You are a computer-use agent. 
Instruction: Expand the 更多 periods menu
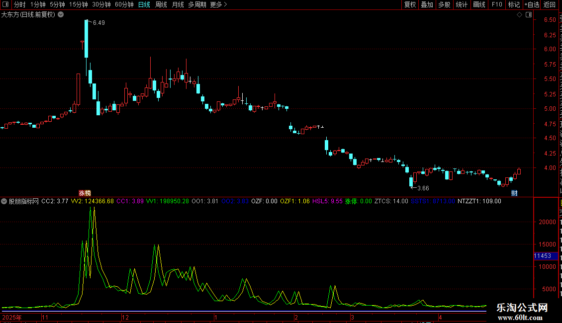(218, 4)
